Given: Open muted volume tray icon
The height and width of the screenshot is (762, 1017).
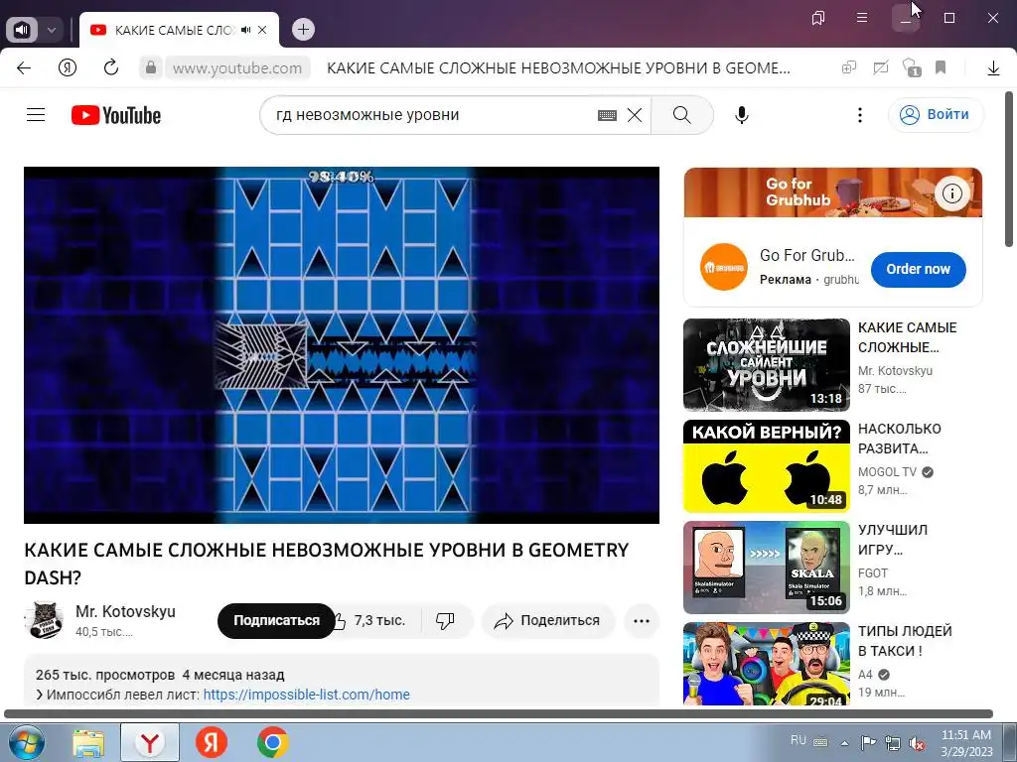Looking at the screenshot, I should click(x=917, y=743).
